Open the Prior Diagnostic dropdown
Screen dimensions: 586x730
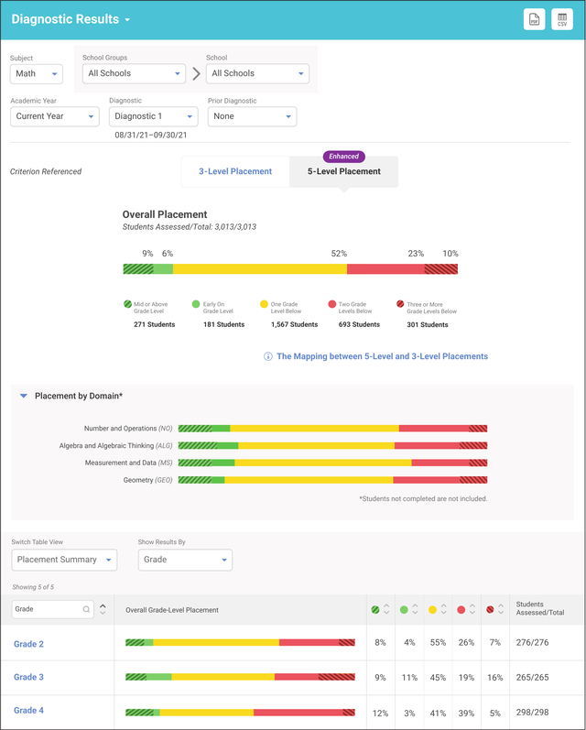(253, 116)
